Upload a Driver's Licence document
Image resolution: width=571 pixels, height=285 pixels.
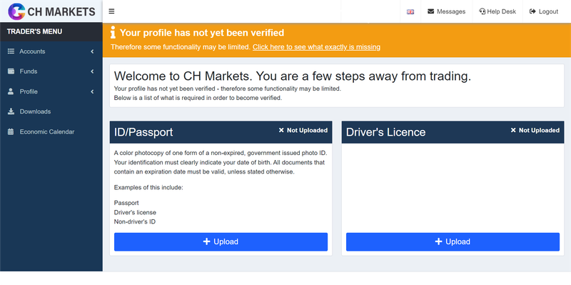[453, 241]
